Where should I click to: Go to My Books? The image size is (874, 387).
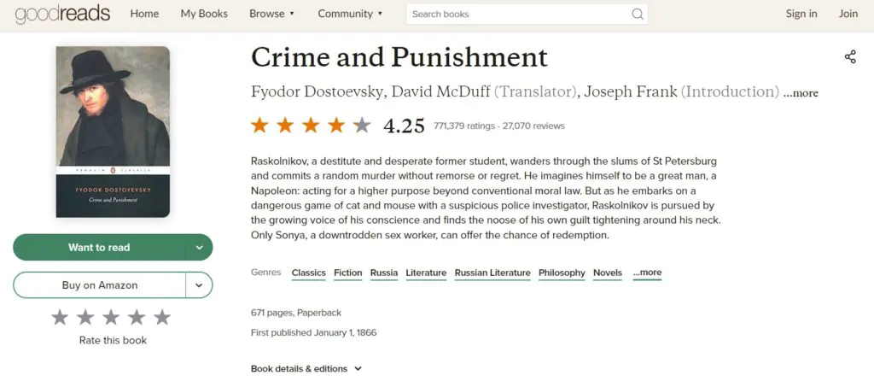(x=204, y=14)
